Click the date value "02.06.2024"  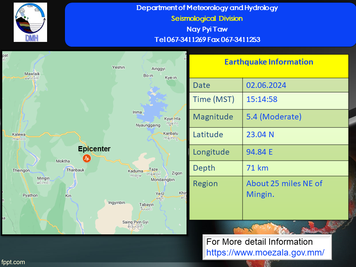[266, 85]
